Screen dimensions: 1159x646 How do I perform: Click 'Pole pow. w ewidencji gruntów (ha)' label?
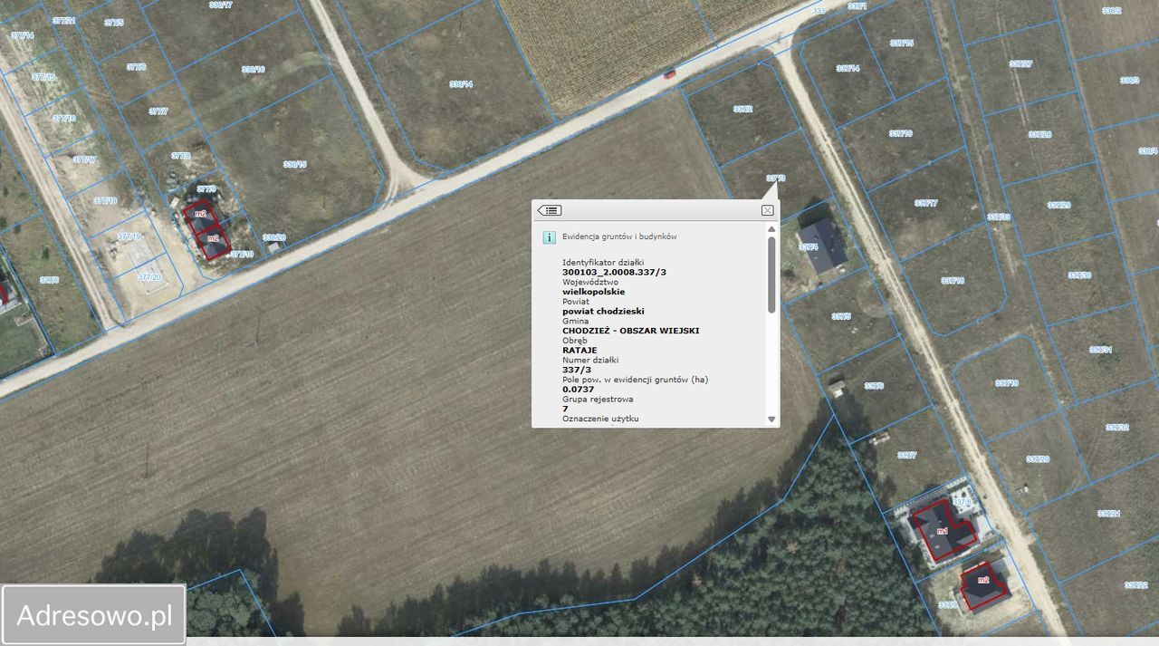(635, 380)
